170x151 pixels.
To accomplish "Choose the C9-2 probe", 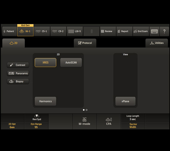I will (58, 31).
